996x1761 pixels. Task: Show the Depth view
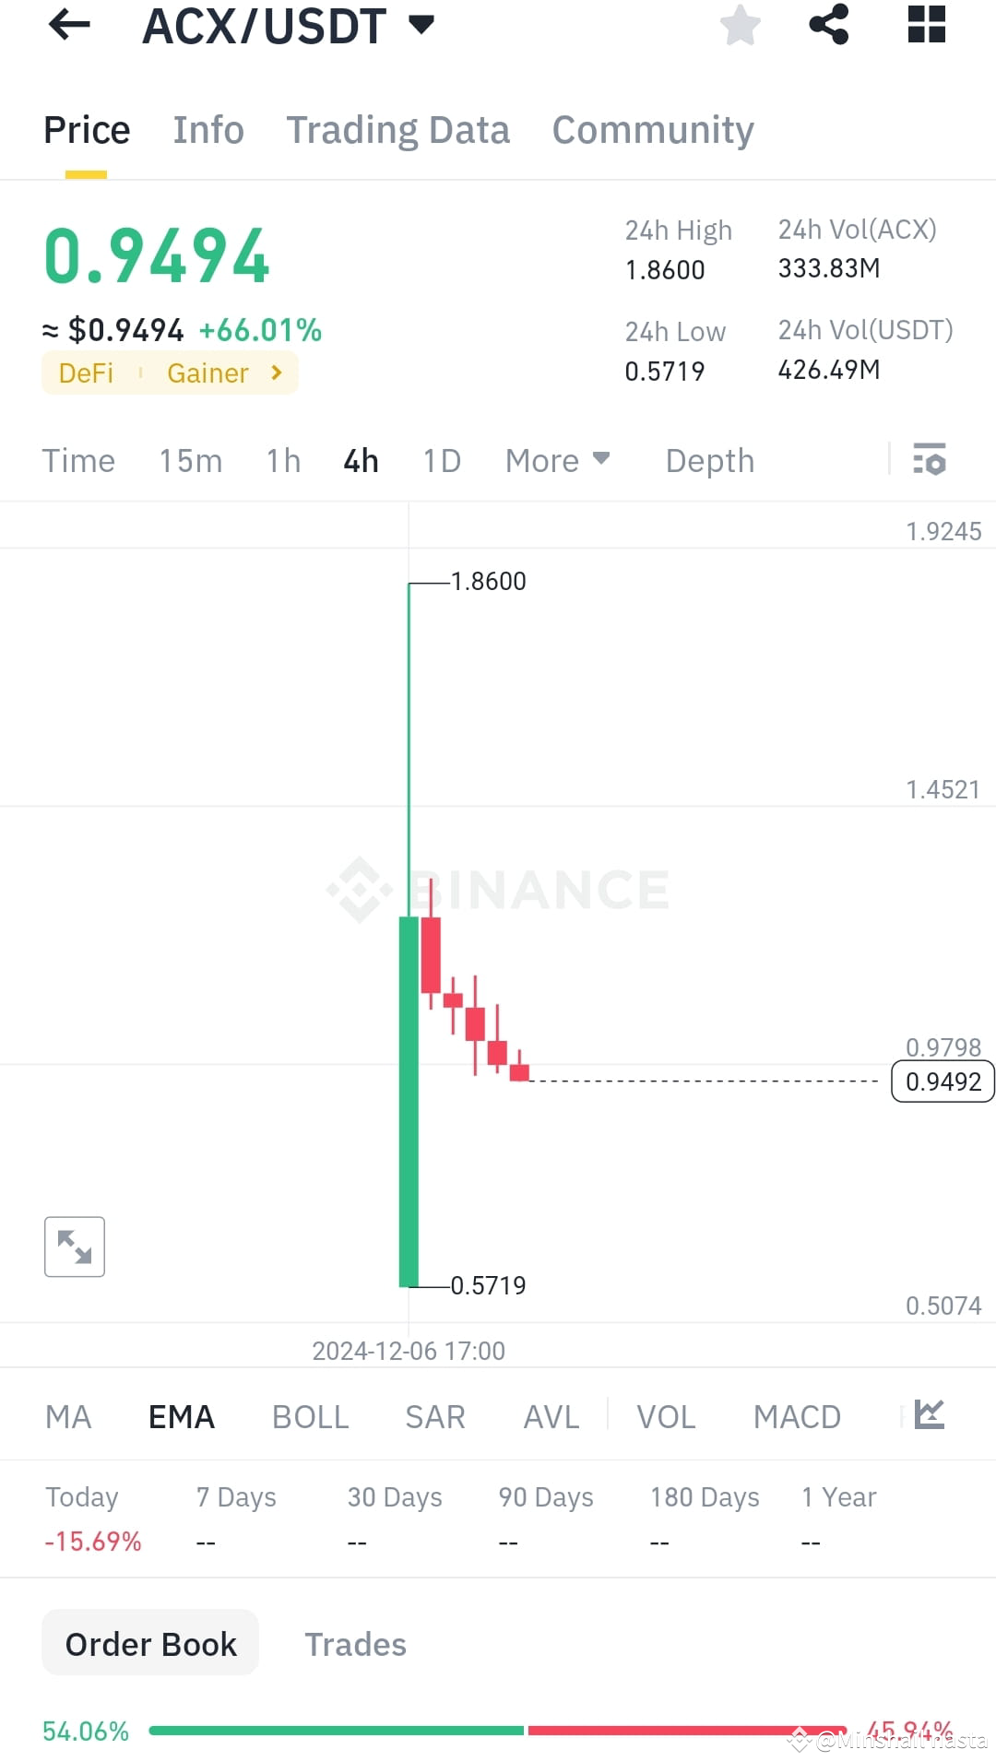point(708,460)
